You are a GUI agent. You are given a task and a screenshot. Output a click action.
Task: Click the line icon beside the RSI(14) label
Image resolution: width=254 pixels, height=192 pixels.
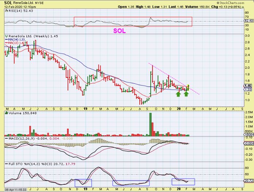click(x=7, y=11)
